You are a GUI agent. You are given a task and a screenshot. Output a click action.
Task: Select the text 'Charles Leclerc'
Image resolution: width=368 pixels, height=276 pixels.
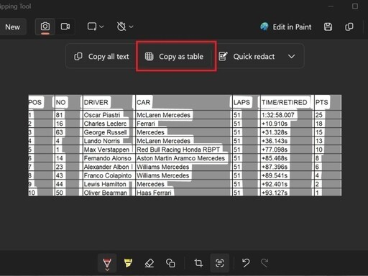coord(105,124)
